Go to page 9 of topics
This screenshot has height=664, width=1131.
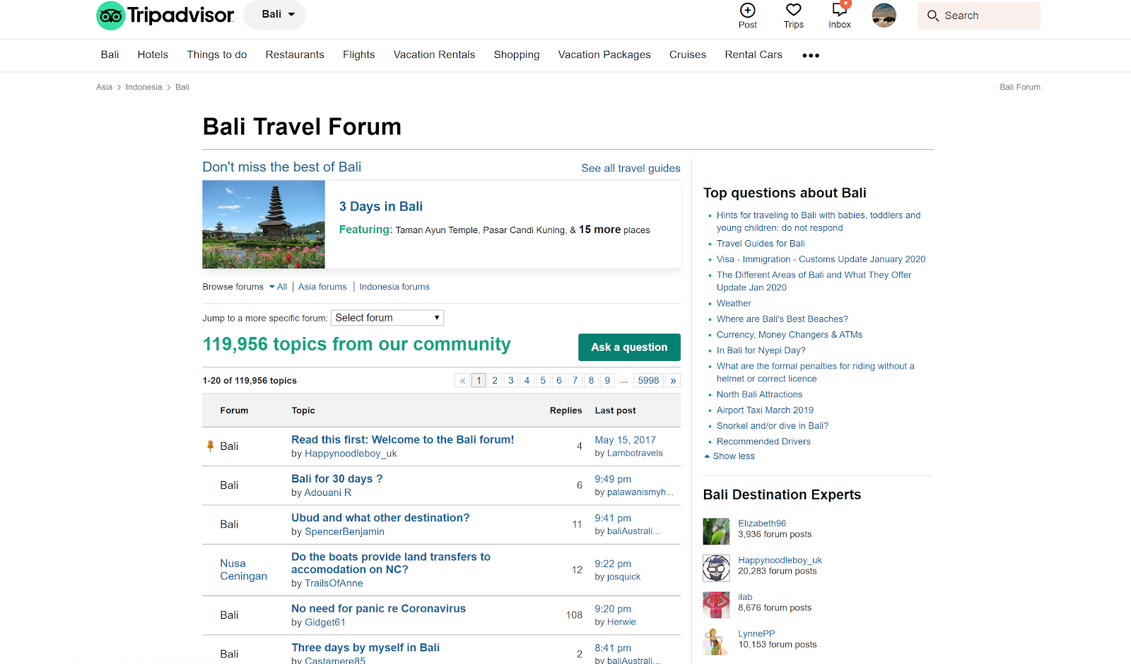(x=607, y=380)
